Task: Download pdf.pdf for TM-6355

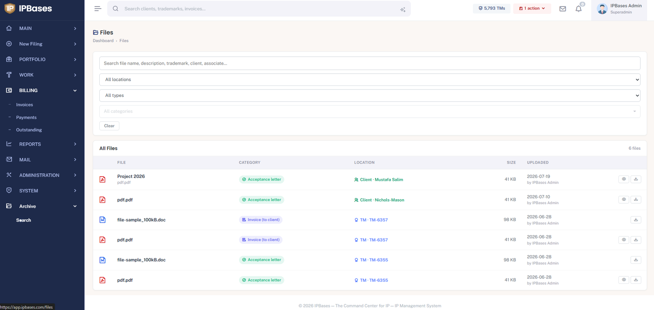Action: (x=636, y=280)
